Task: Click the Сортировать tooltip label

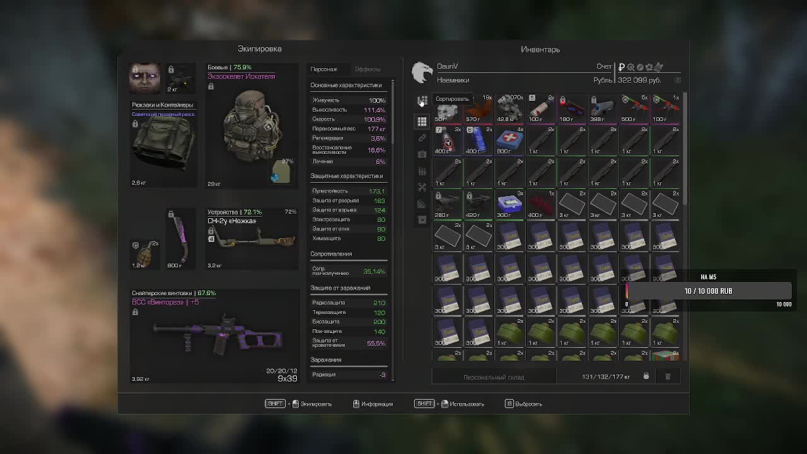Action: click(x=452, y=99)
